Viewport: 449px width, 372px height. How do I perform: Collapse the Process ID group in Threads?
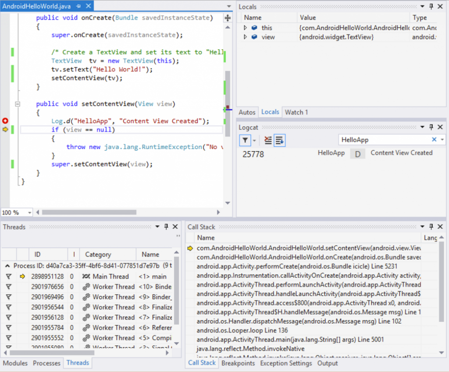[7, 266]
